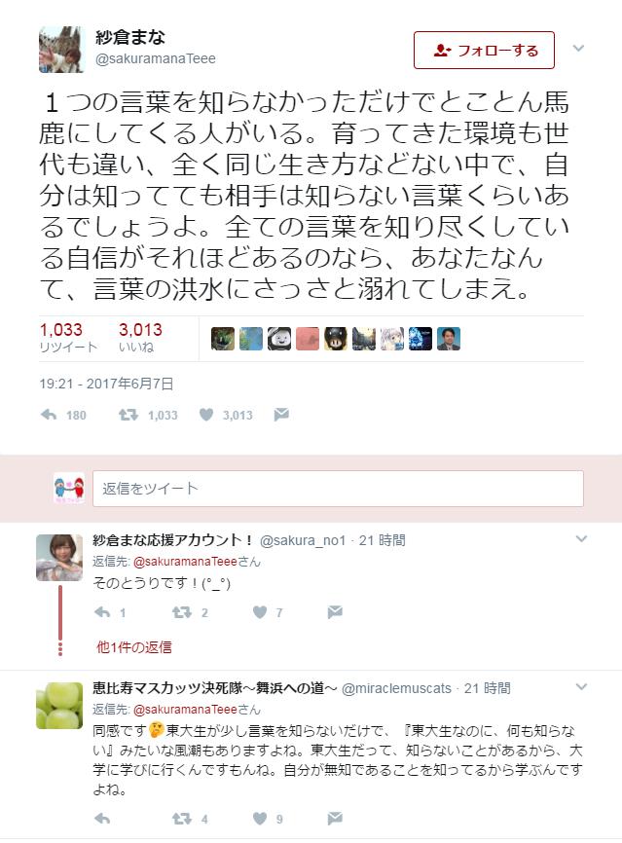Open the 3,013 いいね count list
This screenshot has width=622, height=843.
pyautogui.click(x=140, y=337)
